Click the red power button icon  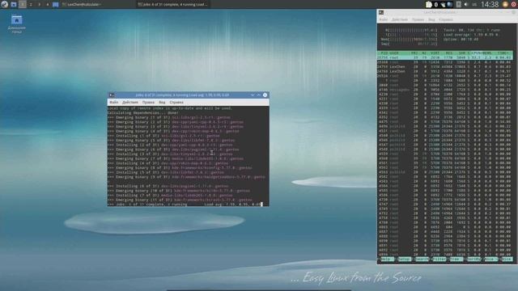click(514, 4)
